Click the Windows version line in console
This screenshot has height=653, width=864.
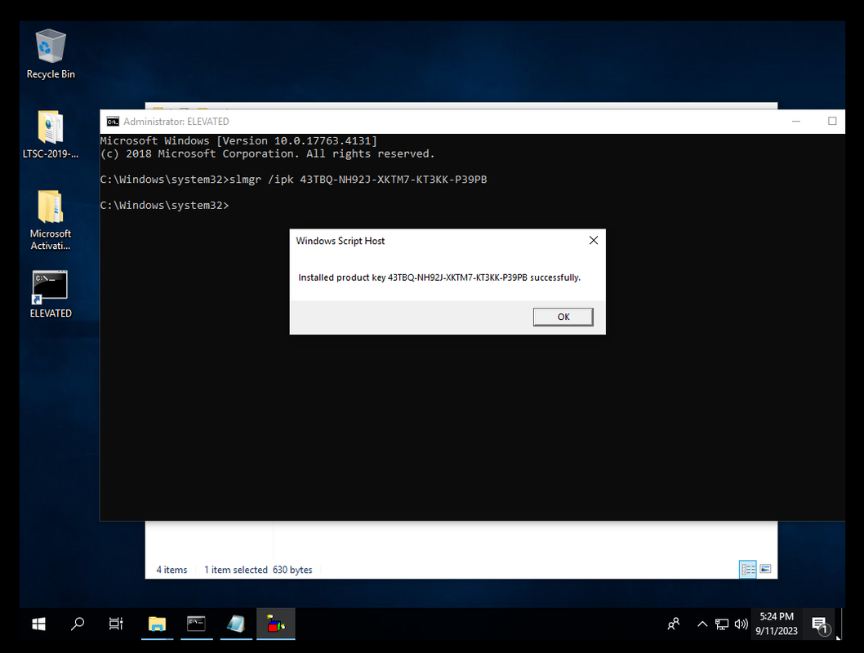coord(238,141)
